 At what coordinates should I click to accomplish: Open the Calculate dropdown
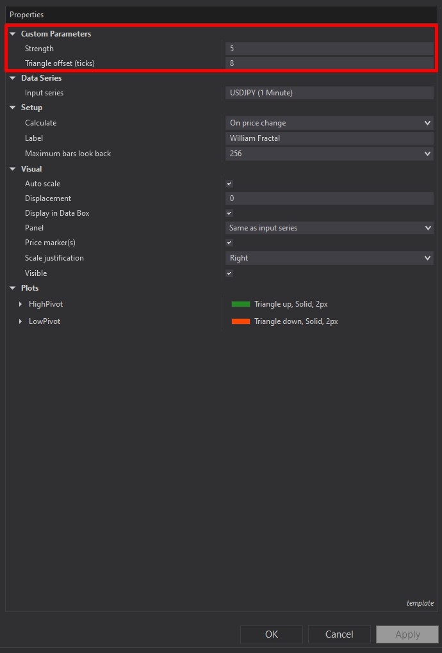(329, 123)
